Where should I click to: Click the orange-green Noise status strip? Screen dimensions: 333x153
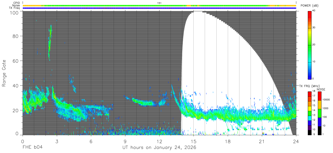[159, 5]
